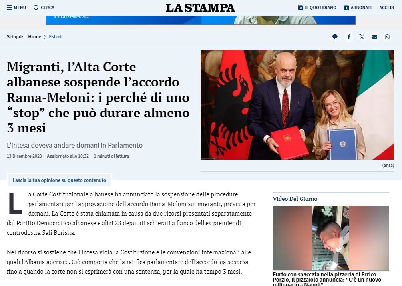Open the Esteri section breadcrumb

coord(55,37)
